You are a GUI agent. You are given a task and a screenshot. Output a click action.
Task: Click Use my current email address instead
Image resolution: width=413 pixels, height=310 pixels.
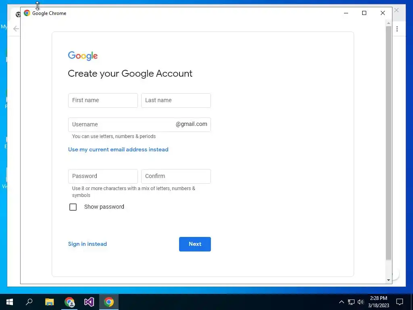(118, 149)
